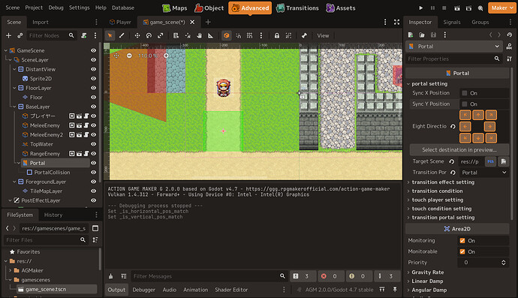518x298 pixels.
Task: Close the game_scene tab
Action: pos(192,22)
